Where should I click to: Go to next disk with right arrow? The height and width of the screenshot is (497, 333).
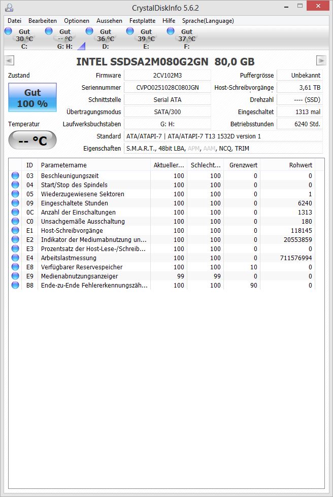[x=321, y=60]
